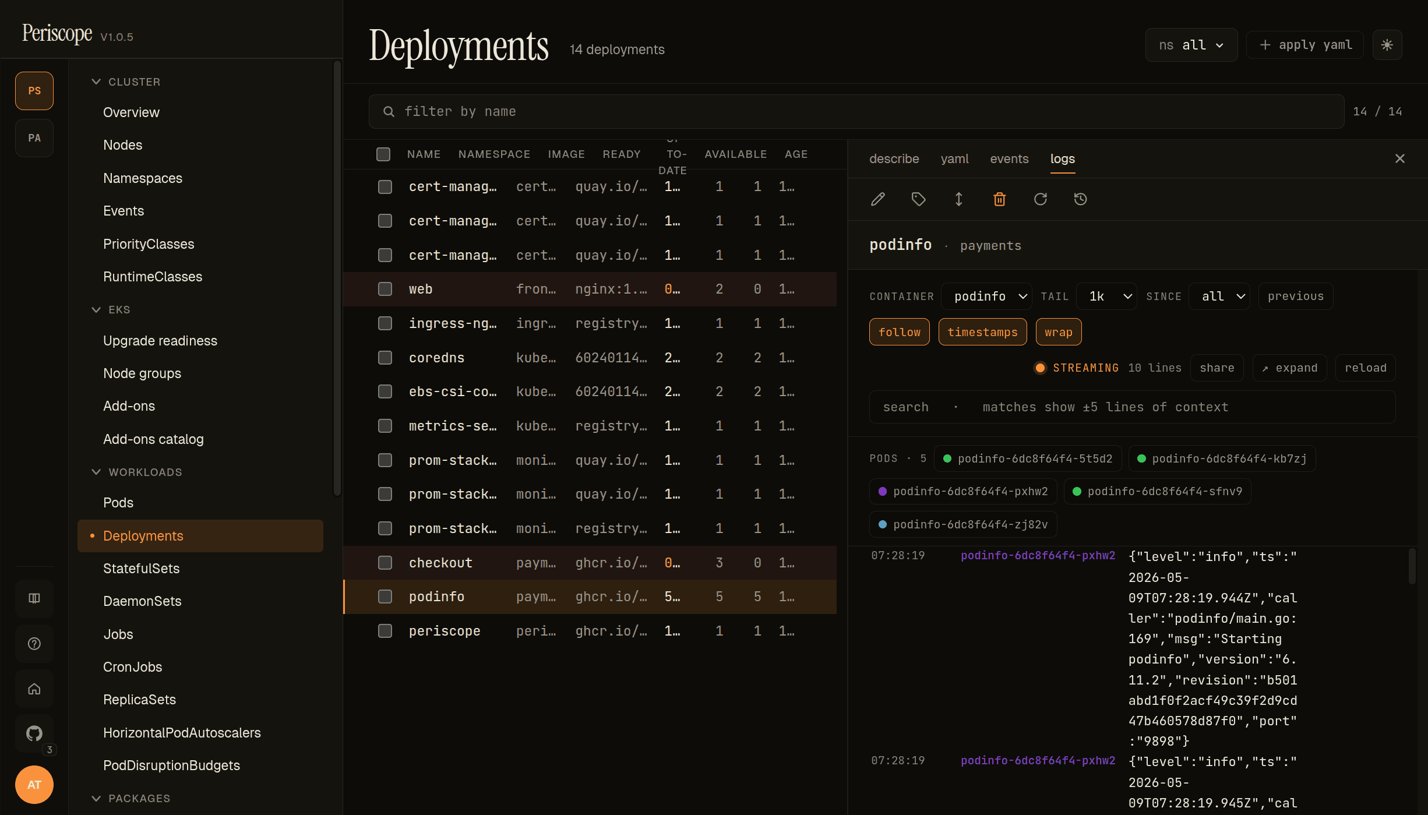Open the AT user avatar
The image size is (1428, 815).
tap(34, 785)
